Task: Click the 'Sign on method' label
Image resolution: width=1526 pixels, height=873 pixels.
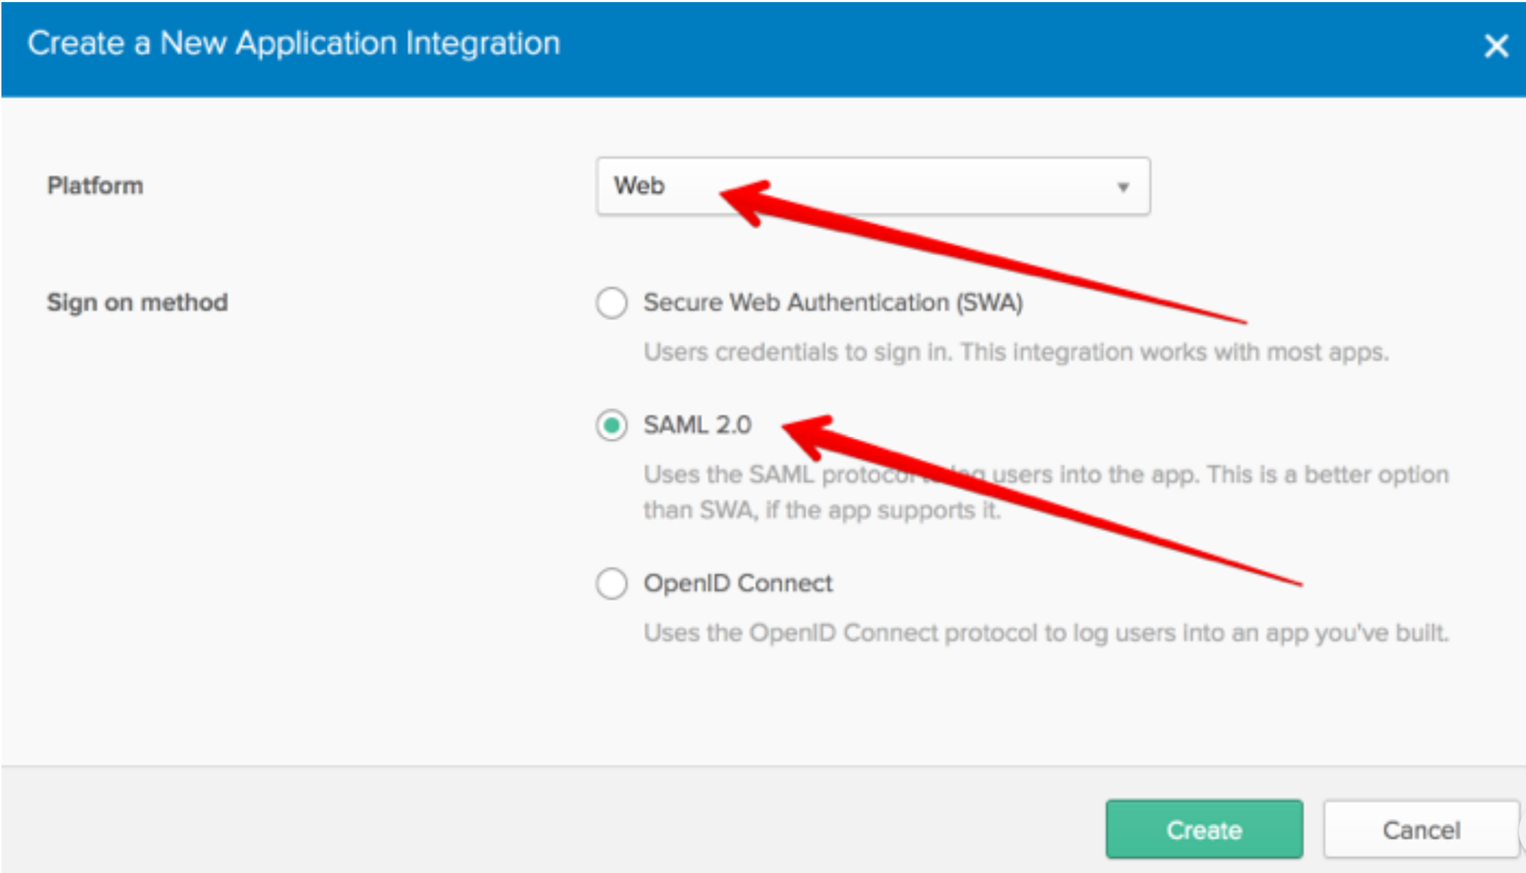Action: coord(137,302)
